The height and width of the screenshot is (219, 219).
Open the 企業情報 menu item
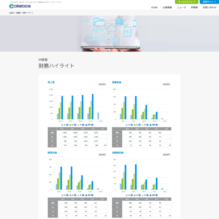pyautogui.click(x=167, y=8)
